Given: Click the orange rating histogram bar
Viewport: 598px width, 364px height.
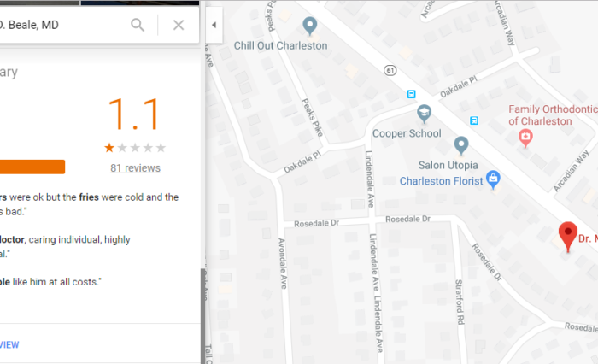Looking at the screenshot, I should 32,167.
